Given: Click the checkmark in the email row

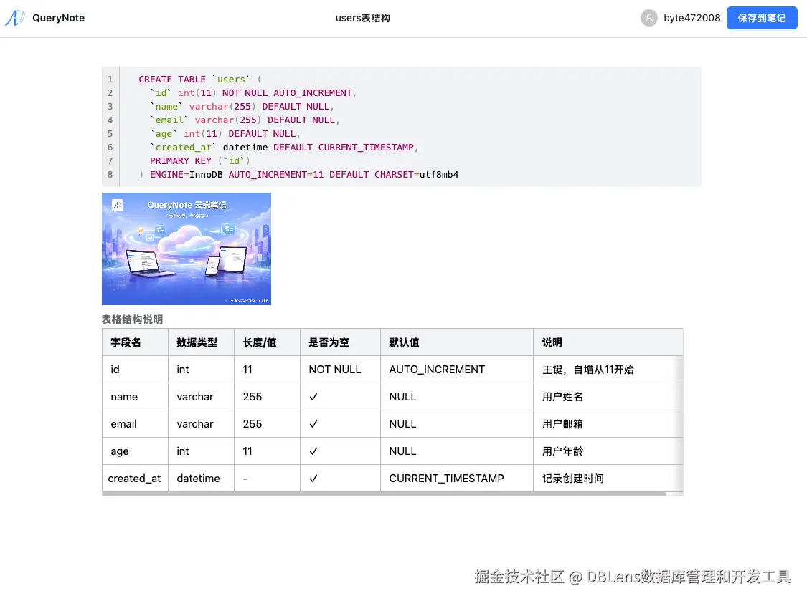Looking at the screenshot, I should point(313,424).
